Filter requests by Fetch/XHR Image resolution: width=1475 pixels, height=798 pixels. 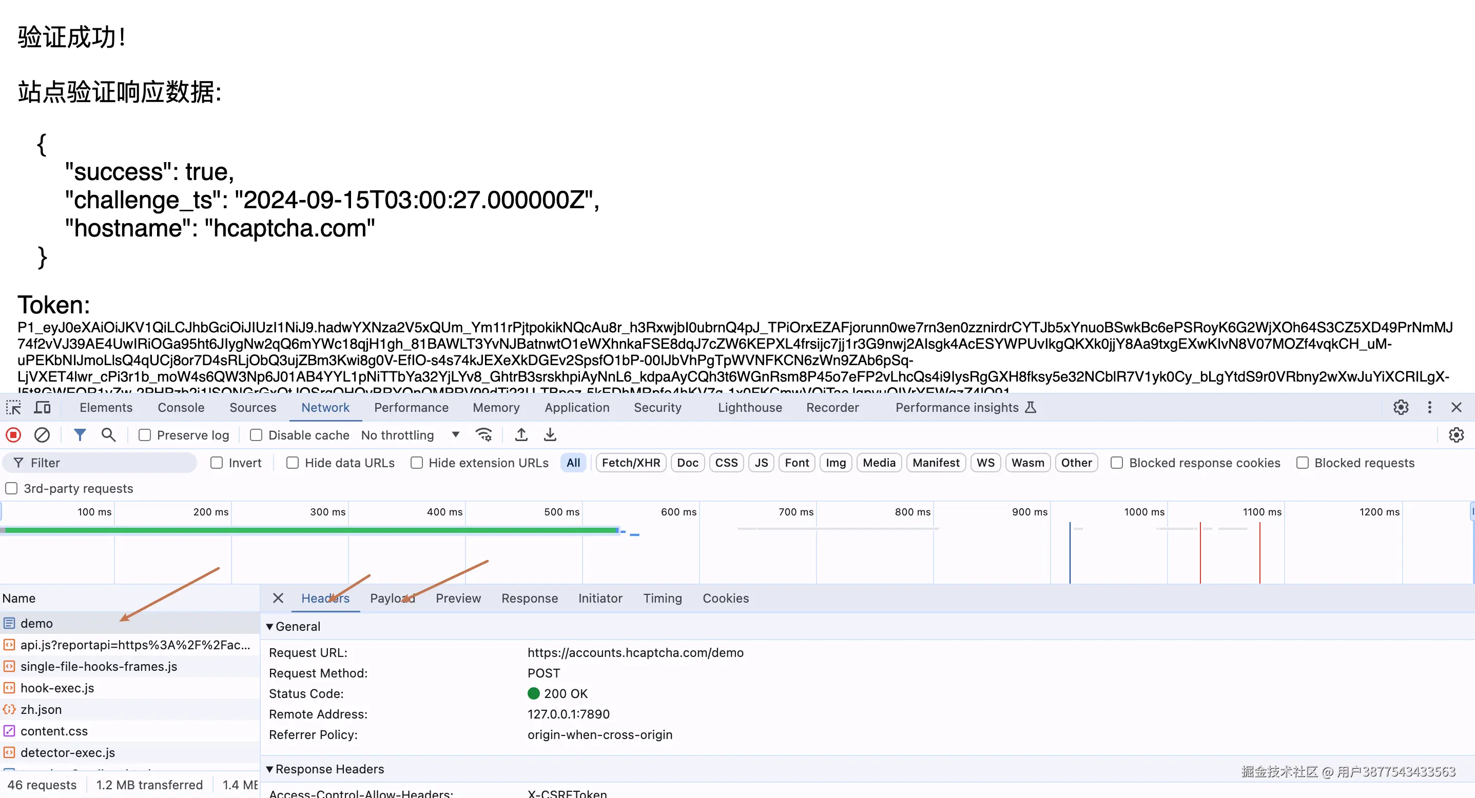[630, 463]
